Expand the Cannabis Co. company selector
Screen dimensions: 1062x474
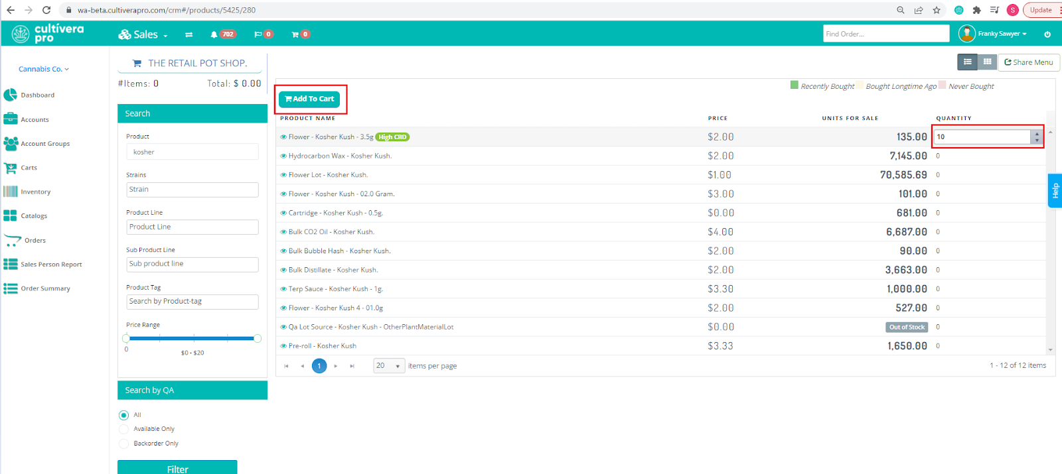(44, 69)
